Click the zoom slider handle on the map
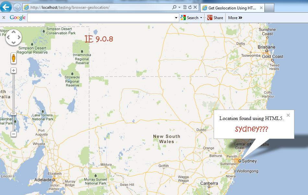The height and width of the screenshot is (195, 308). [x=14, y=114]
